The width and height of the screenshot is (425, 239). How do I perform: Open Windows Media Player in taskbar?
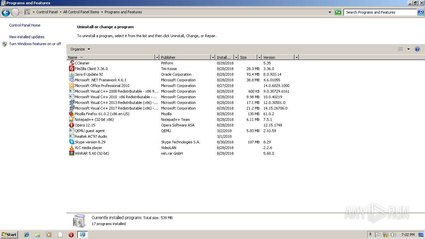click(x=49, y=235)
